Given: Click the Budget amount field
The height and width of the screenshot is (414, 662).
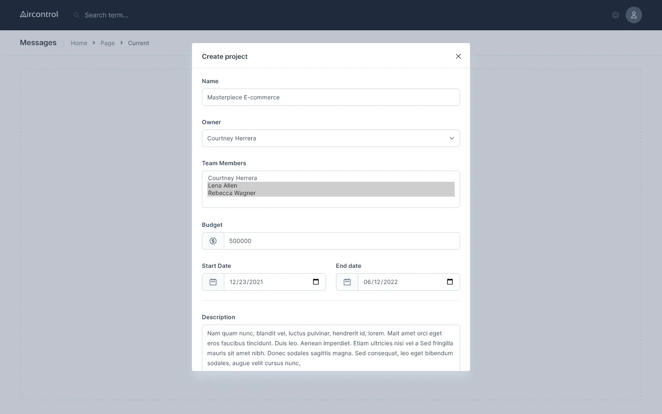Looking at the screenshot, I should pyautogui.click(x=342, y=241).
